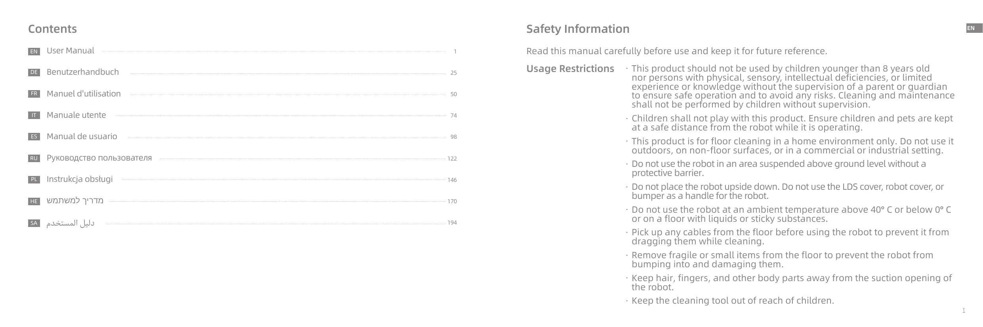Image resolution: width=983 pixels, height=327 pixels.
Task: Jump to the Manual de usuario section
Action: (82, 136)
